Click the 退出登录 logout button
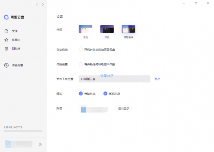The width and height of the screenshot is (214, 152). [124, 109]
